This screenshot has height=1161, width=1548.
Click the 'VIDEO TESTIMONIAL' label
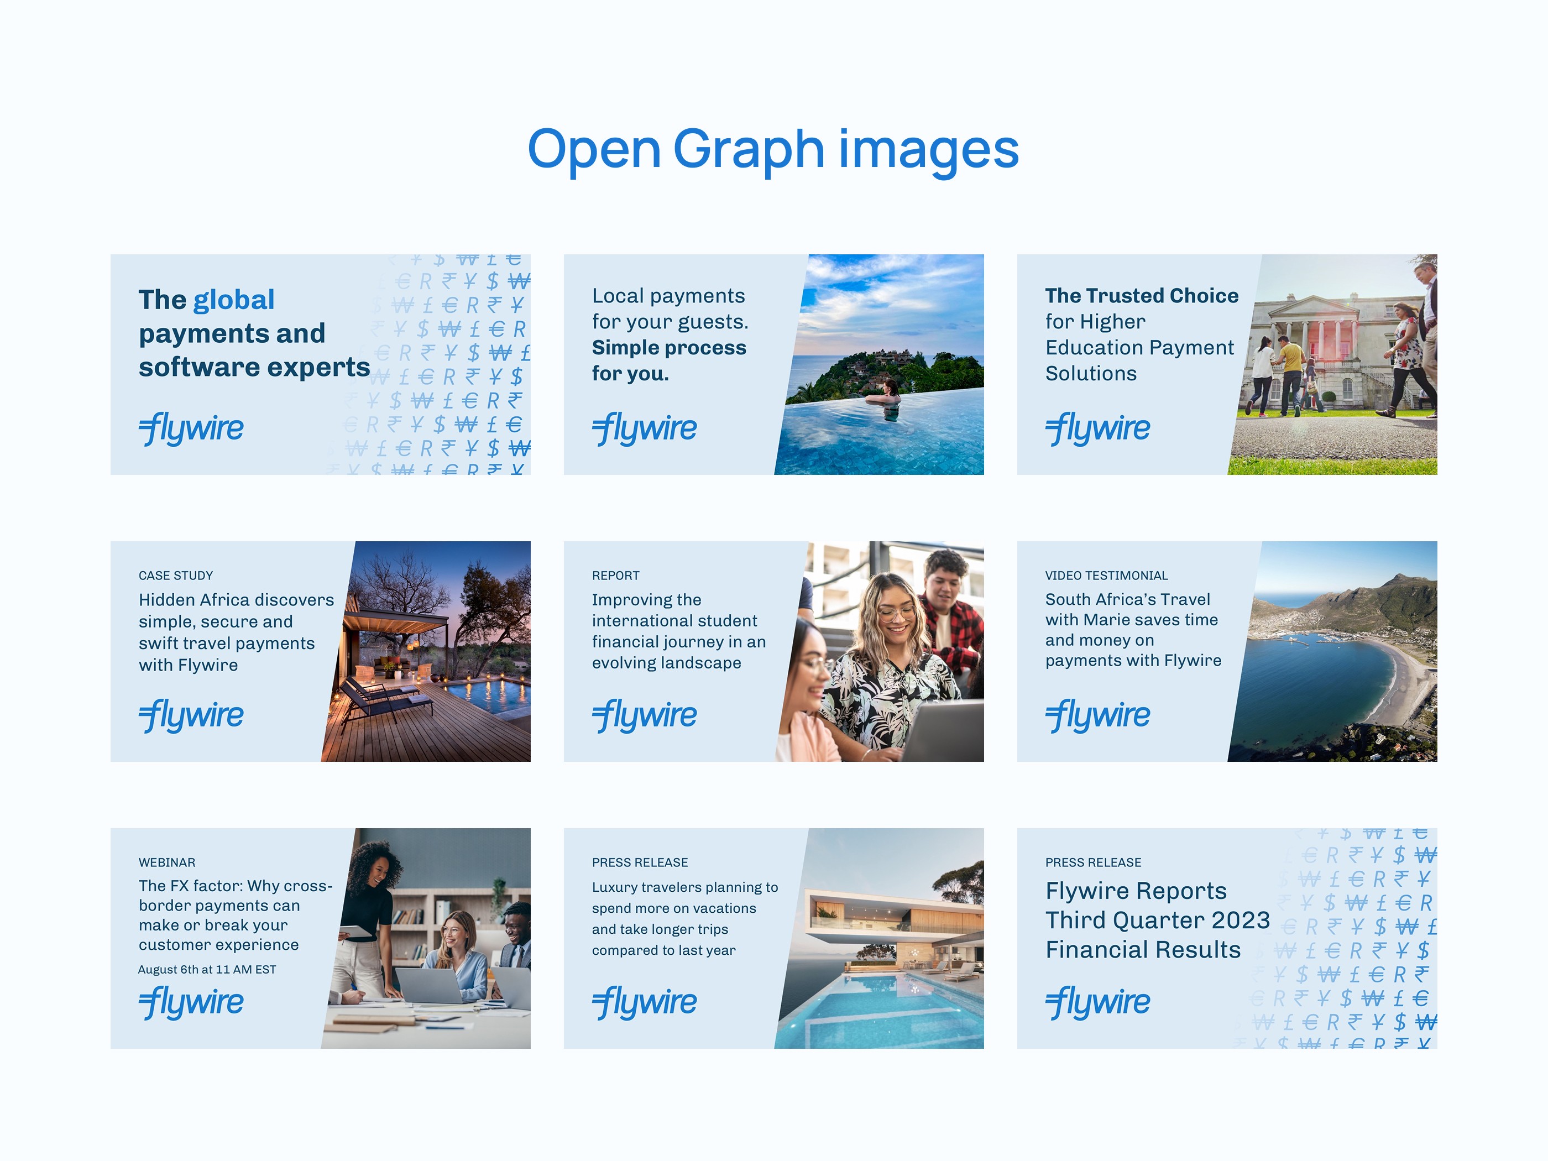[1106, 576]
